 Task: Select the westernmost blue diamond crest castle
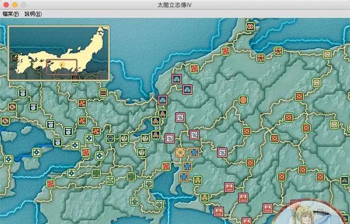pos(9,160)
